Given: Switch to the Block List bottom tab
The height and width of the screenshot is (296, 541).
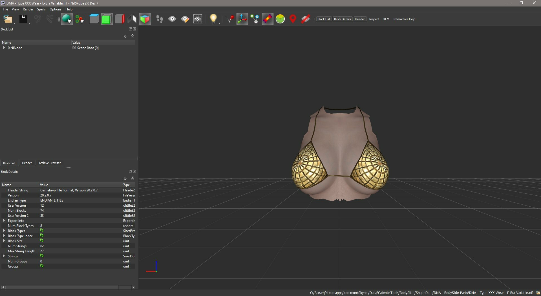Looking at the screenshot, I should tap(9, 163).
